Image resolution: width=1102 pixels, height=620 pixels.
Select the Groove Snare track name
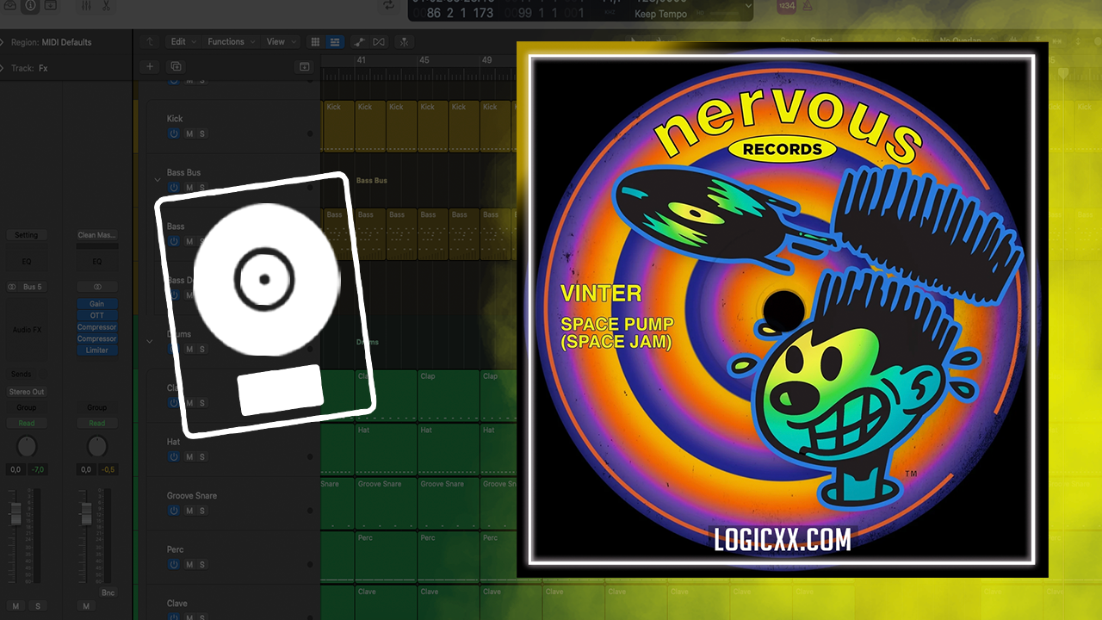tap(192, 496)
